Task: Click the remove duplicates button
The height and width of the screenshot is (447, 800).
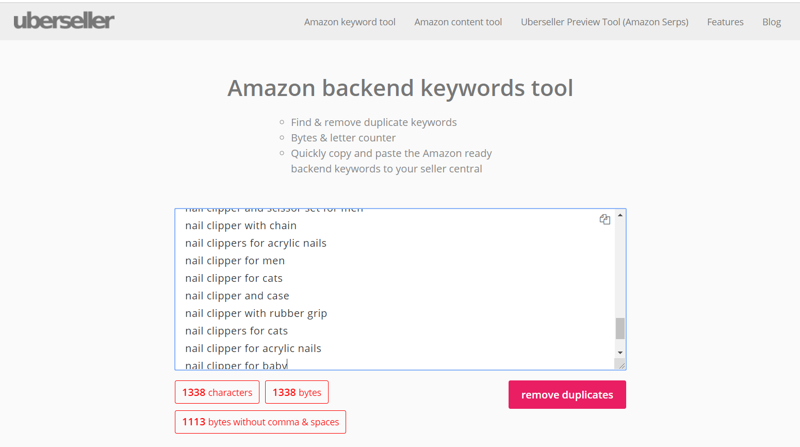Action: click(567, 394)
